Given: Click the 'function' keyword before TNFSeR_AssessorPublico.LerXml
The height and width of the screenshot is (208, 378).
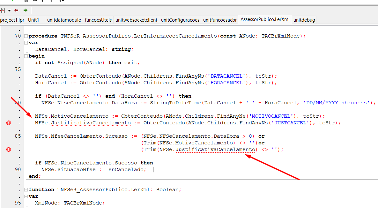Looking at the screenshot, I should point(41,190).
